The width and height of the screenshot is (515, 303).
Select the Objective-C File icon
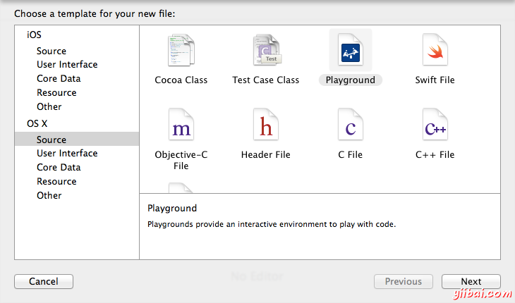(x=181, y=127)
